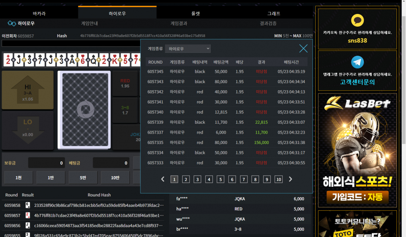Open the 게임안내 sub-tab

click(x=89, y=23)
